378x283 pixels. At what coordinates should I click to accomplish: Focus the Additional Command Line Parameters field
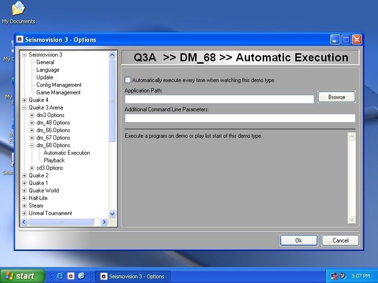point(240,118)
